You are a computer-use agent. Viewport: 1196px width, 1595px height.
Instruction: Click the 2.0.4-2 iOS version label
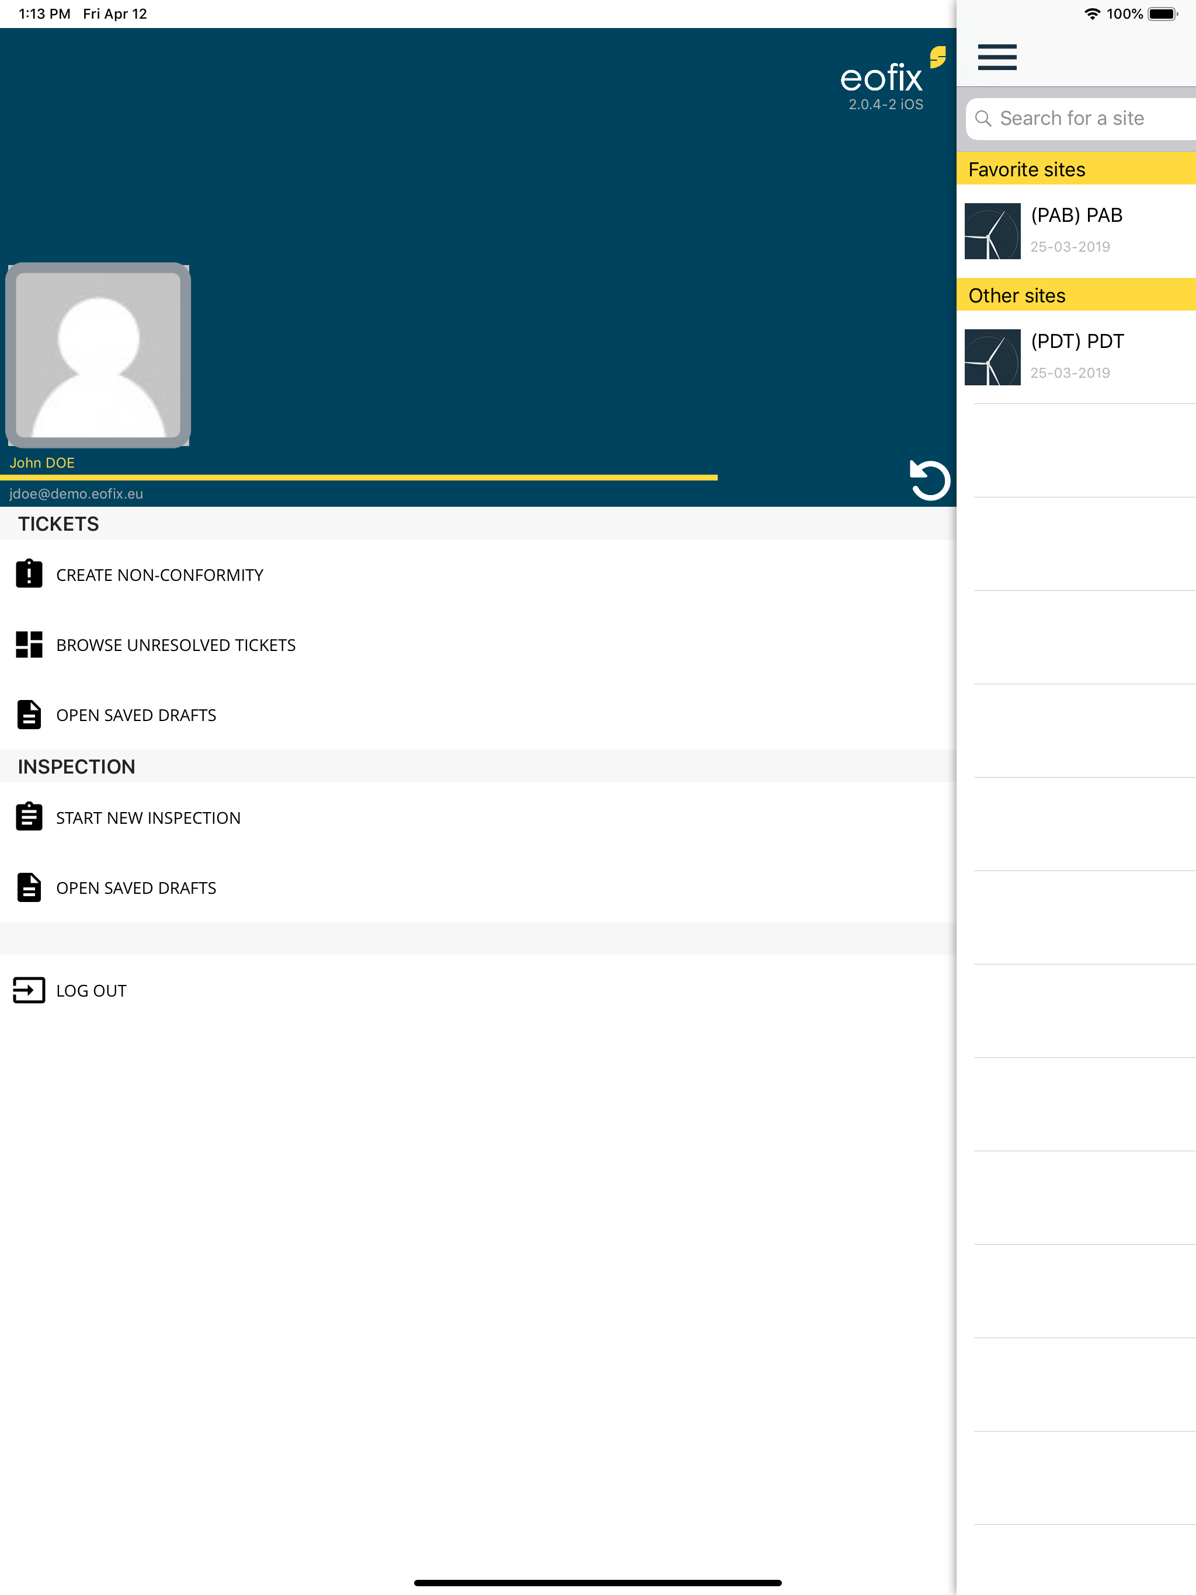pos(885,105)
